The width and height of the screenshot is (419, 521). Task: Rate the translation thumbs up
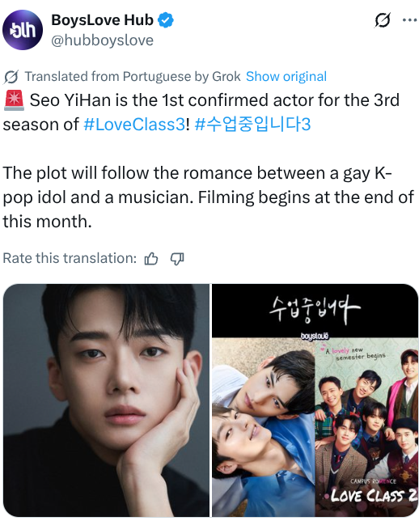[151, 259]
